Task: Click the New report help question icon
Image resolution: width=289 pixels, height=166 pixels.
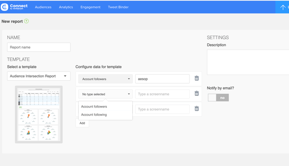Action: [26, 21]
